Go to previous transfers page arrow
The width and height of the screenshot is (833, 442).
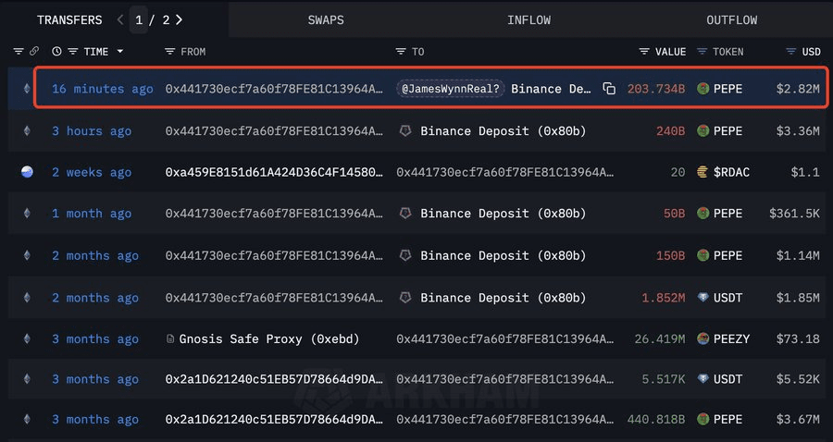[x=120, y=20]
